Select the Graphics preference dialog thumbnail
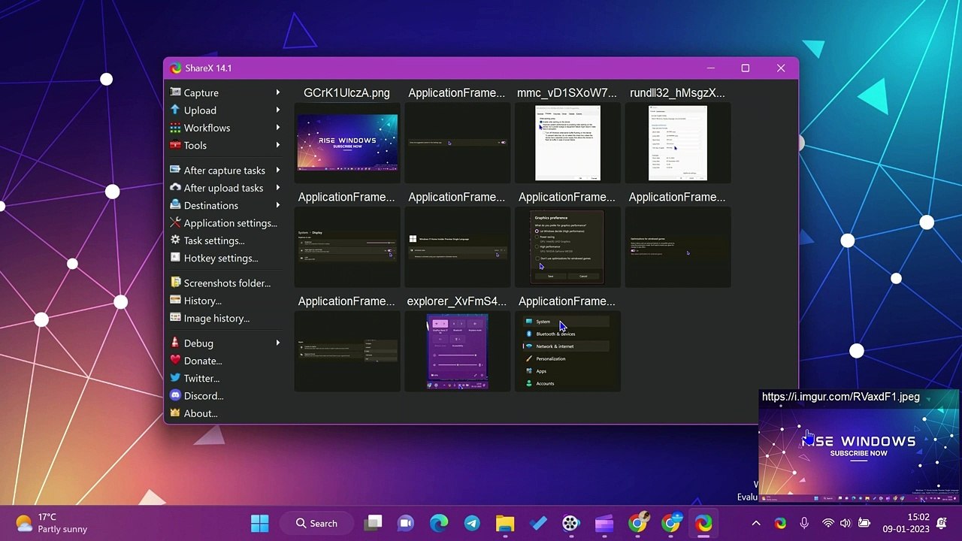The height and width of the screenshot is (541, 962). click(567, 247)
